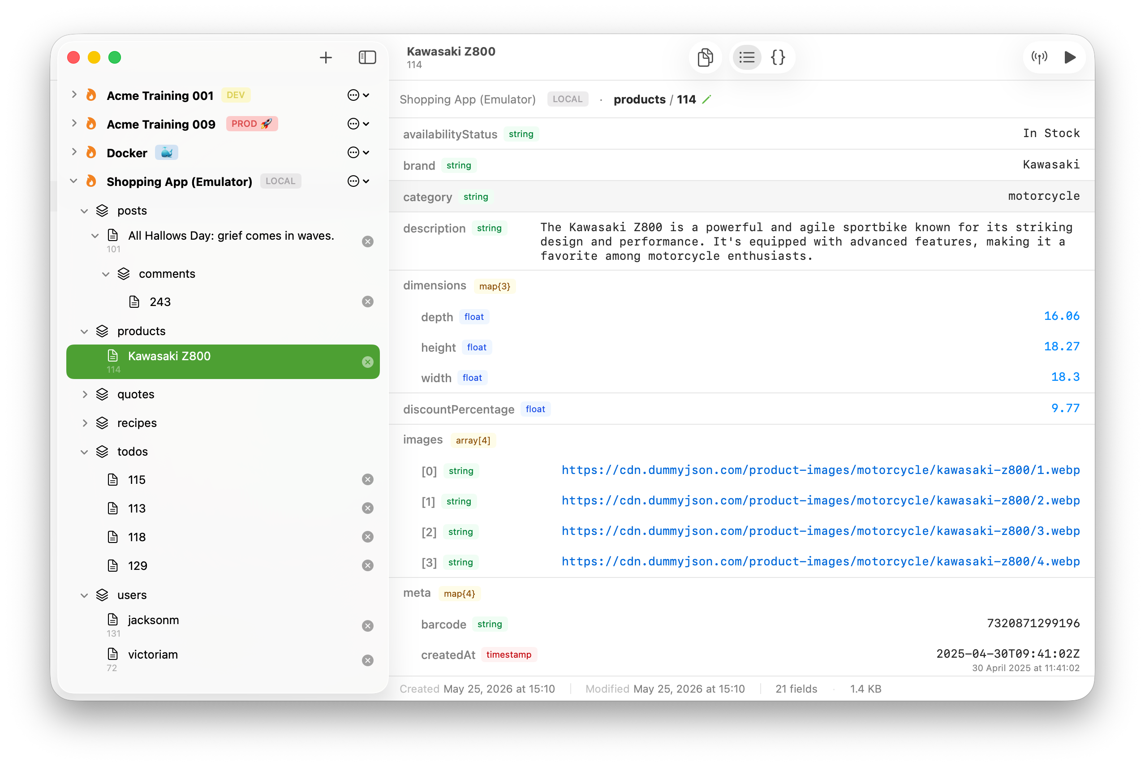Expand the Acme Training 009 project
The height and width of the screenshot is (767, 1145).
74,123
